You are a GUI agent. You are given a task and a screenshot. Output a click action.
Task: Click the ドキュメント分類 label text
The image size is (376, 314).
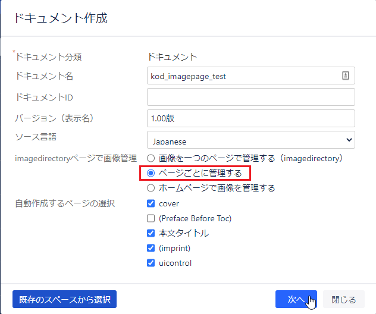(48, 57)
